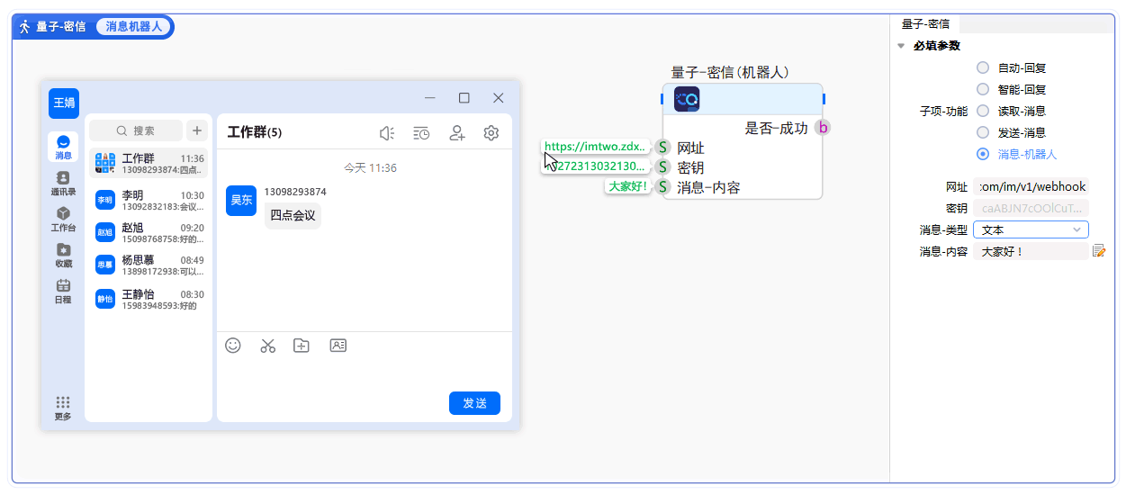The image size is (1126, 495).
Task: Click the plus button beside search
Action: pos(197,130)
